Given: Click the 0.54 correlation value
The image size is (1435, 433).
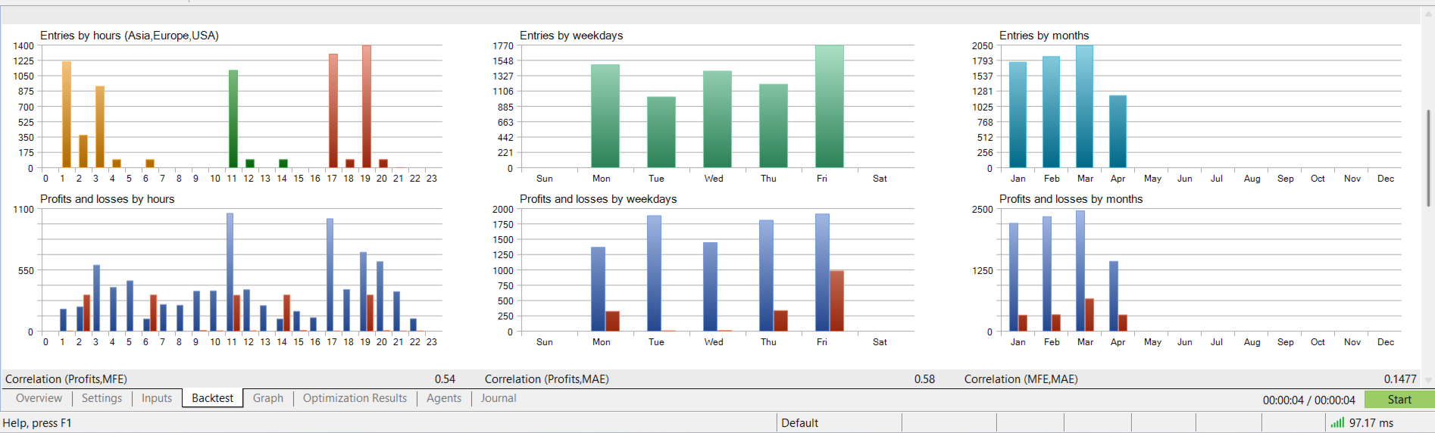Looking at the screenshot, I should [445, 379].
